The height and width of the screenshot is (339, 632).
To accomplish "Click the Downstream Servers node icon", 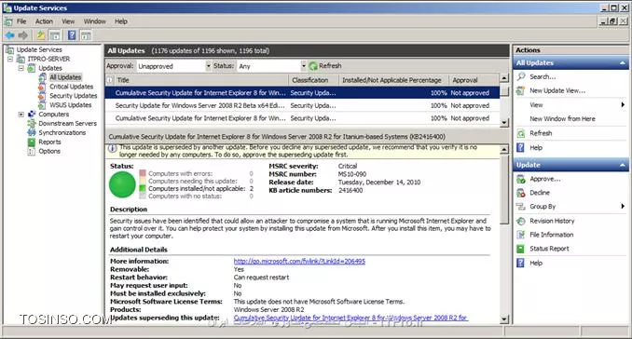I will 32,124.
